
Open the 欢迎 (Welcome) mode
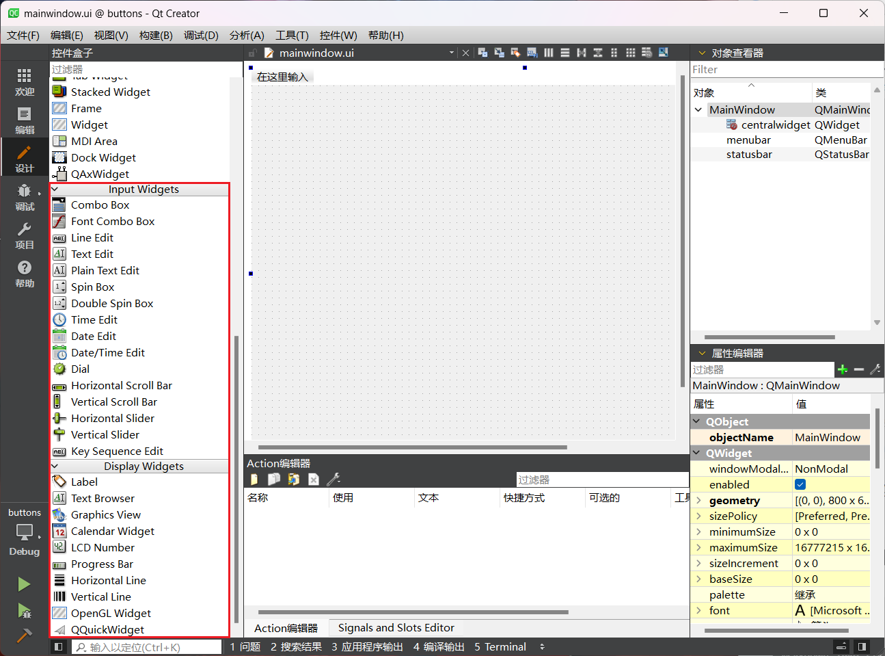[x=24, y=82]
